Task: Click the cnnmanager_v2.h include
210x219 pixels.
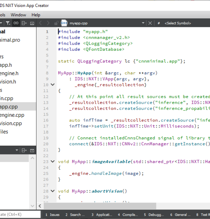Action: (x=106, y=38)
